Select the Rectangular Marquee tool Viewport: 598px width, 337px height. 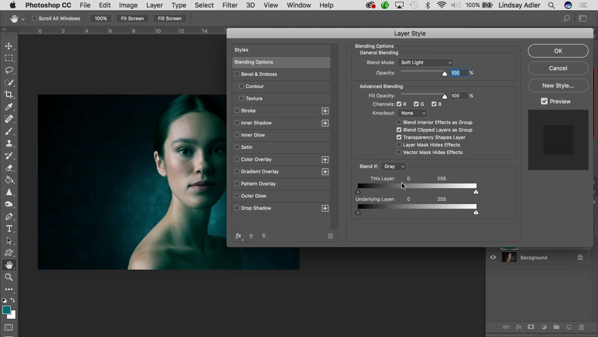9,58
